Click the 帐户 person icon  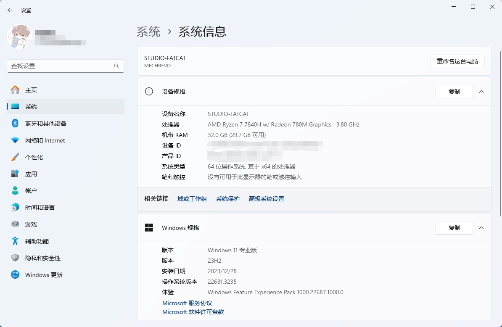point(15,191)
